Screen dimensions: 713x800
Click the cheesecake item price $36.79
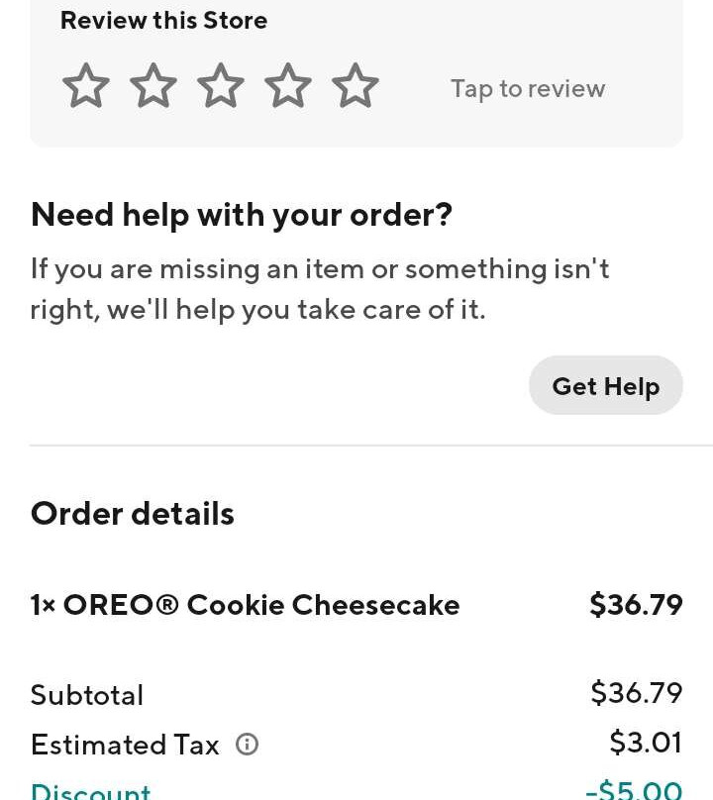pyautogui.click(x=636, y=605)
